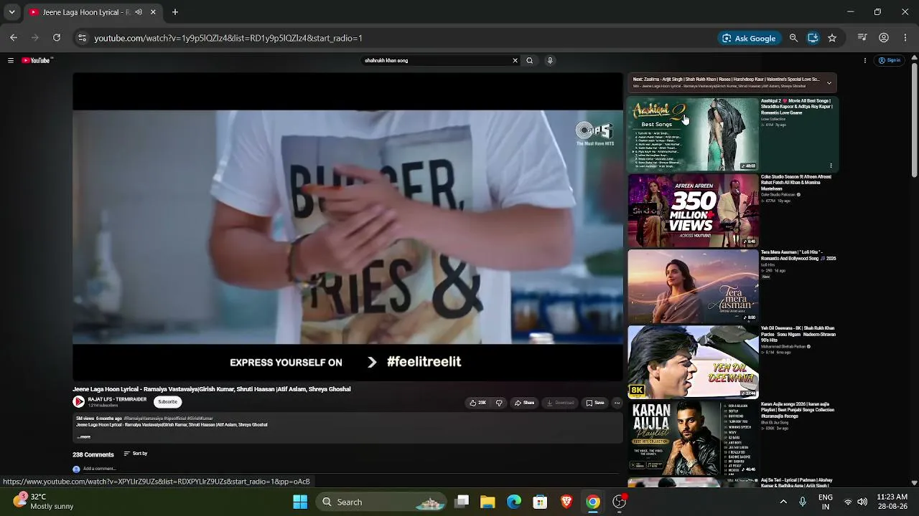Open the Tera Mera Aasman Lofi Hits title
The image size is (919, 516).
click(x=798, y=256)
